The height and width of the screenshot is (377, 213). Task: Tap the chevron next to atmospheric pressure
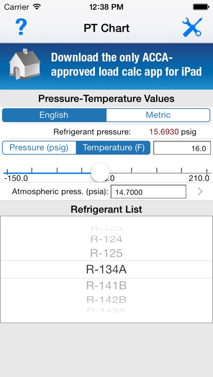[200, 192]
